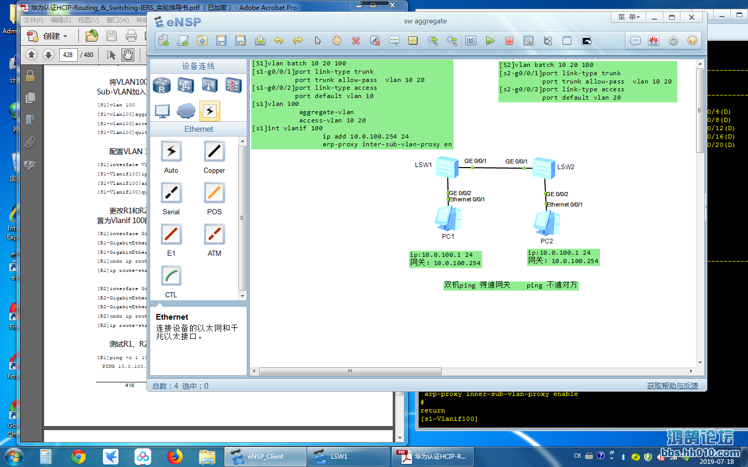
Task: Open the 视图(V) menu in Acrobat
Action: point(88,20)
